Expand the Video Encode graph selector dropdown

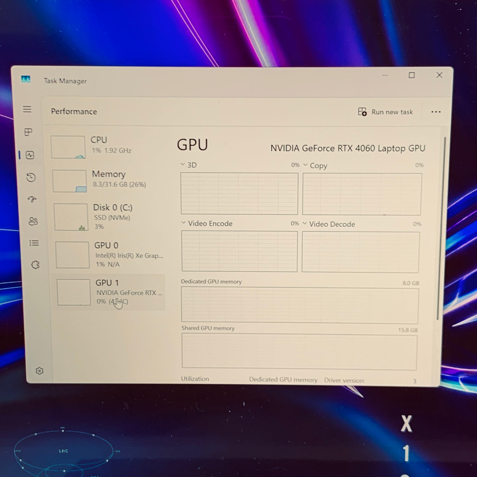pos(184,223)
